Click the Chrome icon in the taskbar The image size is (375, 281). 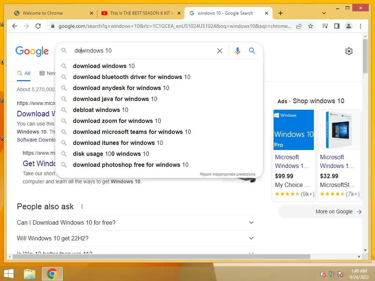(52, 274)
